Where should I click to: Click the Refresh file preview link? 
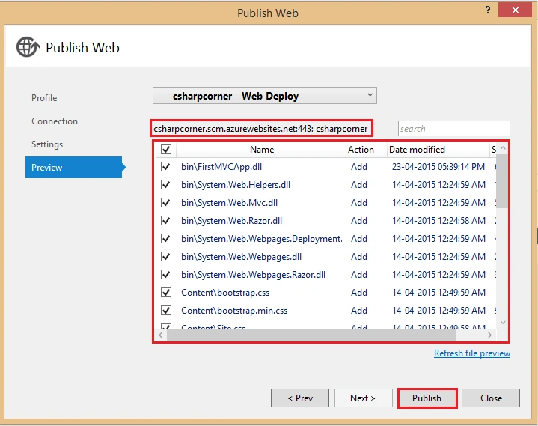pos(472,353)
